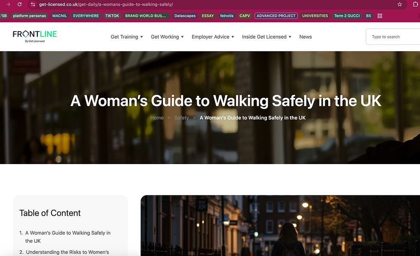Click the 'Table of Content' heading

[x=50, y=213]
